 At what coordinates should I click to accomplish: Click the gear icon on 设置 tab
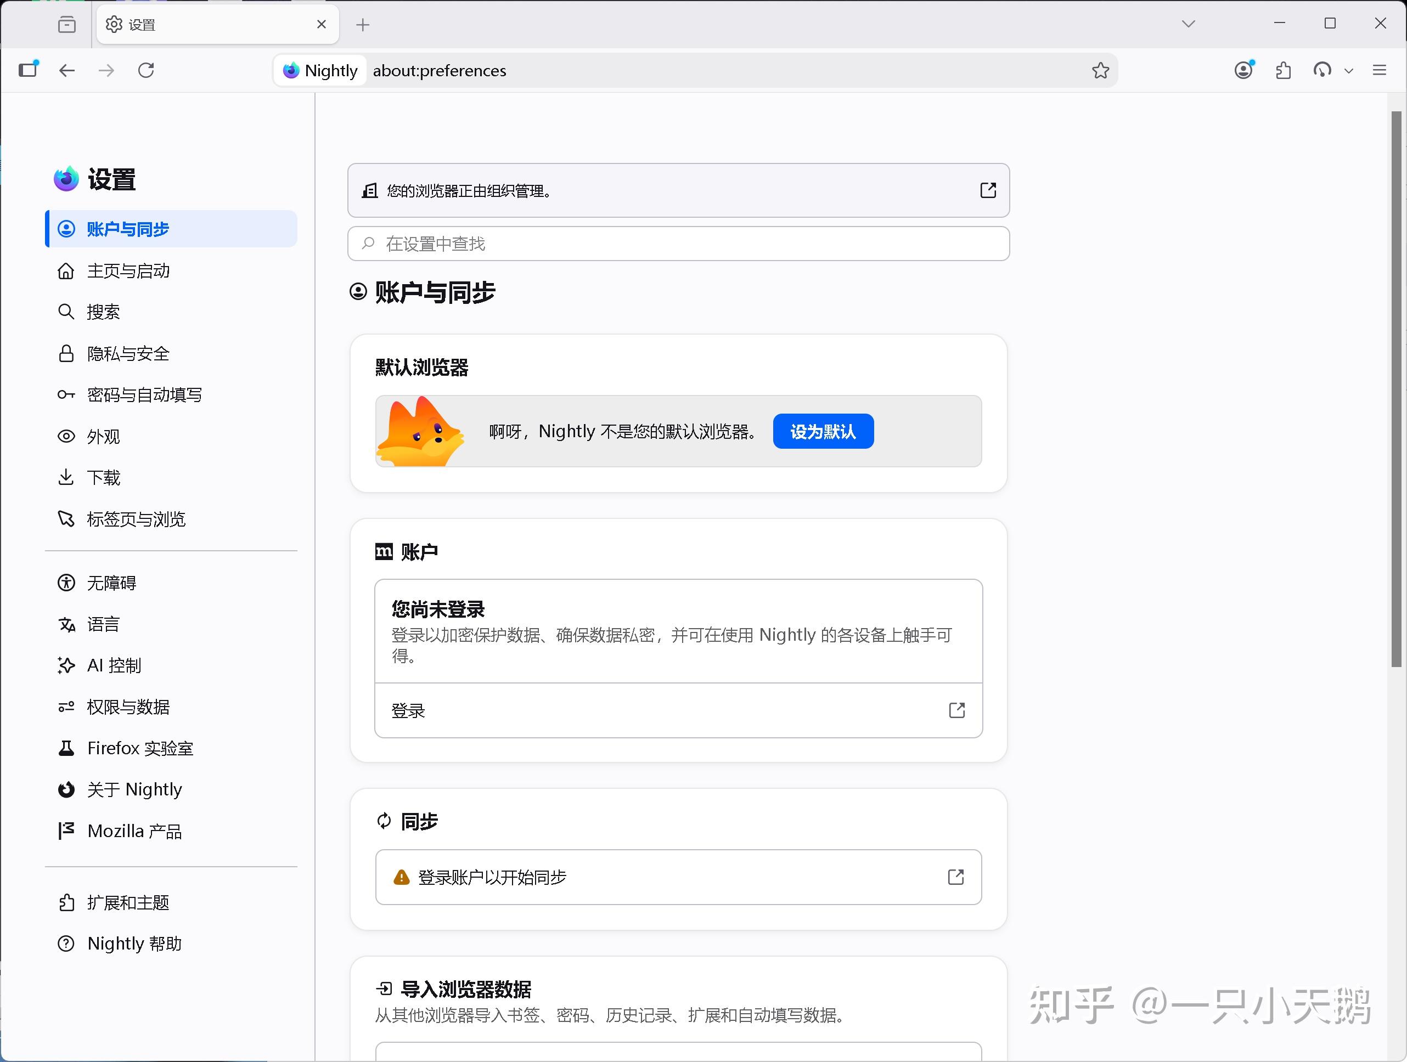click(x=114, y=24)
